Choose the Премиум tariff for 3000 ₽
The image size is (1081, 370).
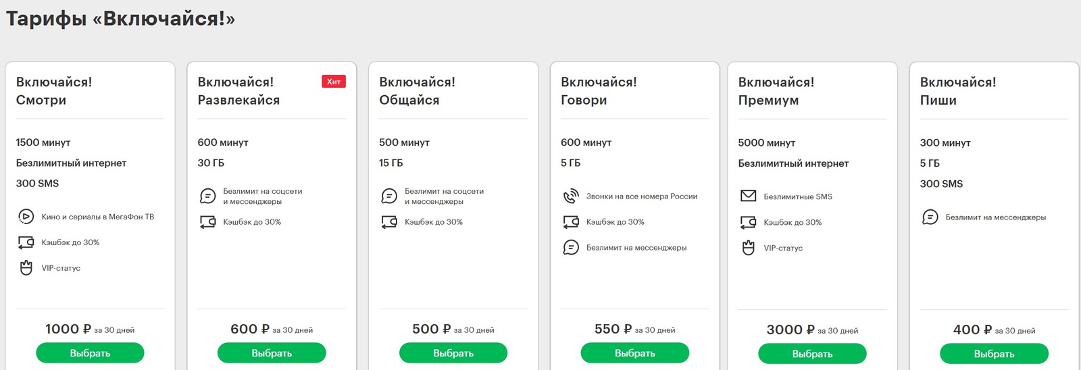[x=812, y=354]
